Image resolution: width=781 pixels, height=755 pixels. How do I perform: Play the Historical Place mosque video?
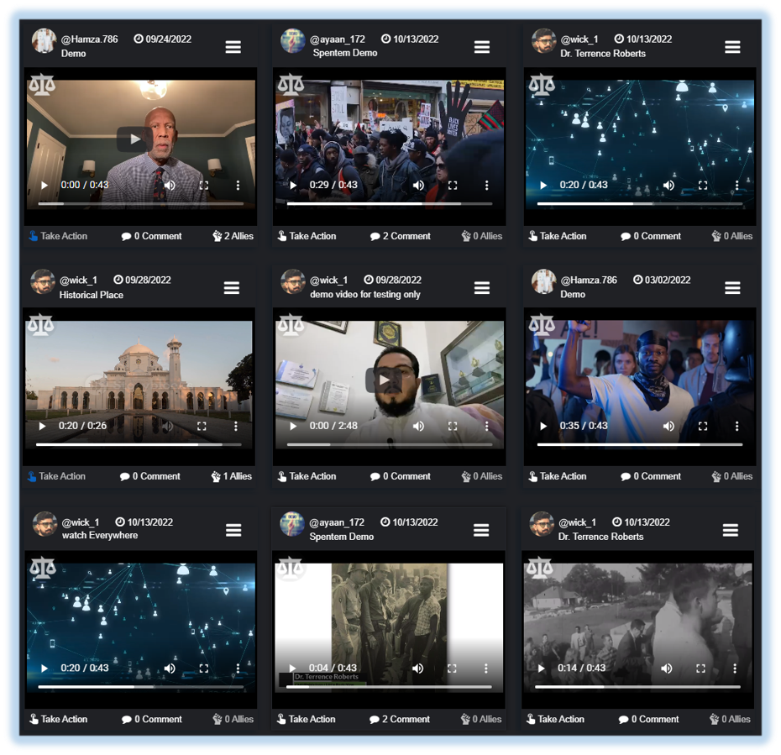click(43, 426)
